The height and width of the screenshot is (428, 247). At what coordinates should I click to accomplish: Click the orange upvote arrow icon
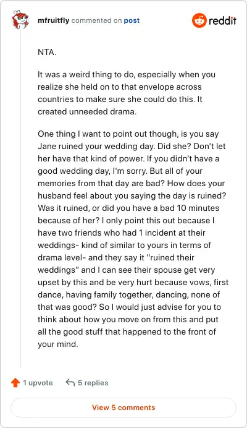(15, 383)
